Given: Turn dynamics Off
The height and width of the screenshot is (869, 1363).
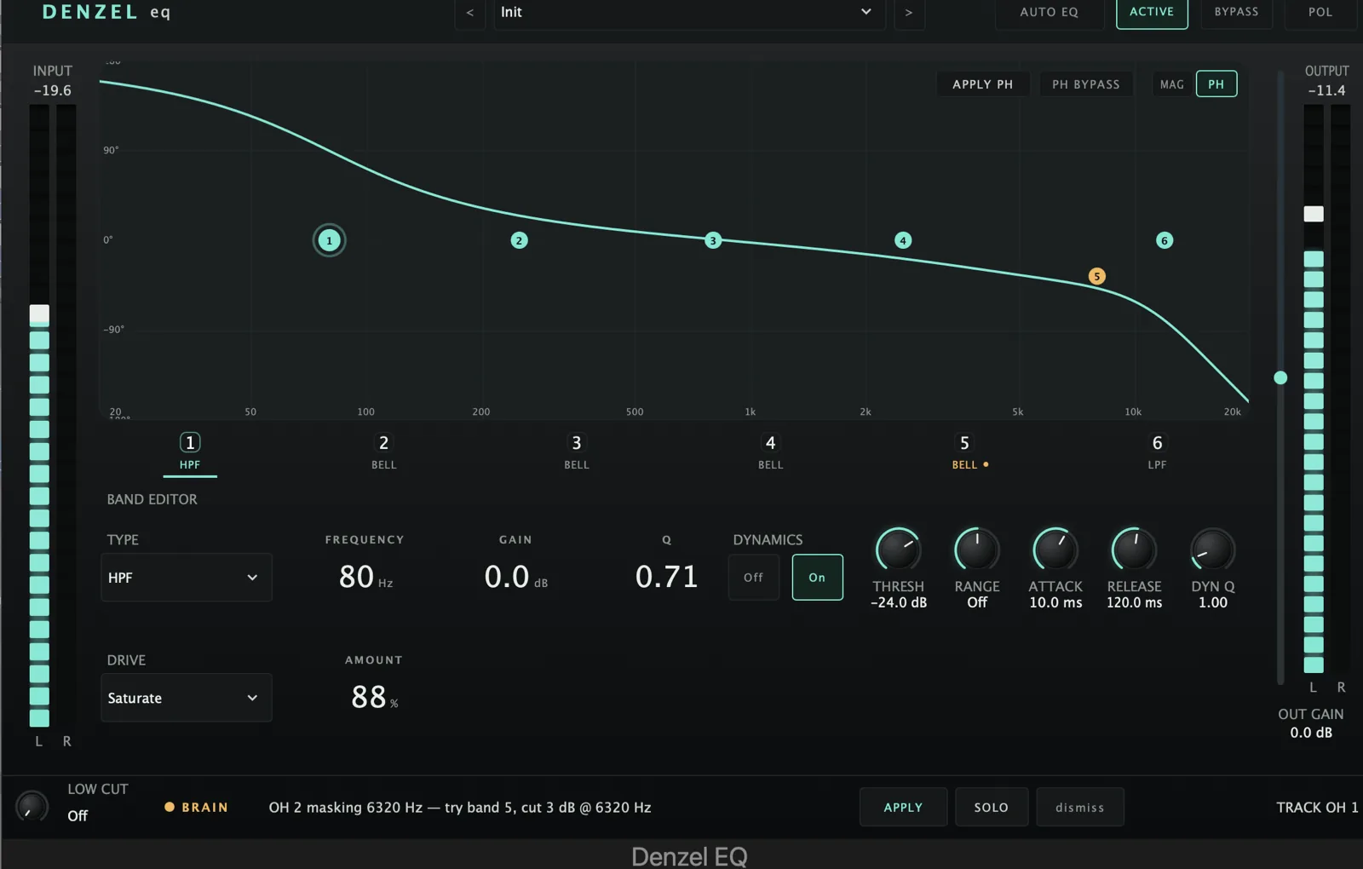Looking at the screenshot, I should [x=753, y=577].
